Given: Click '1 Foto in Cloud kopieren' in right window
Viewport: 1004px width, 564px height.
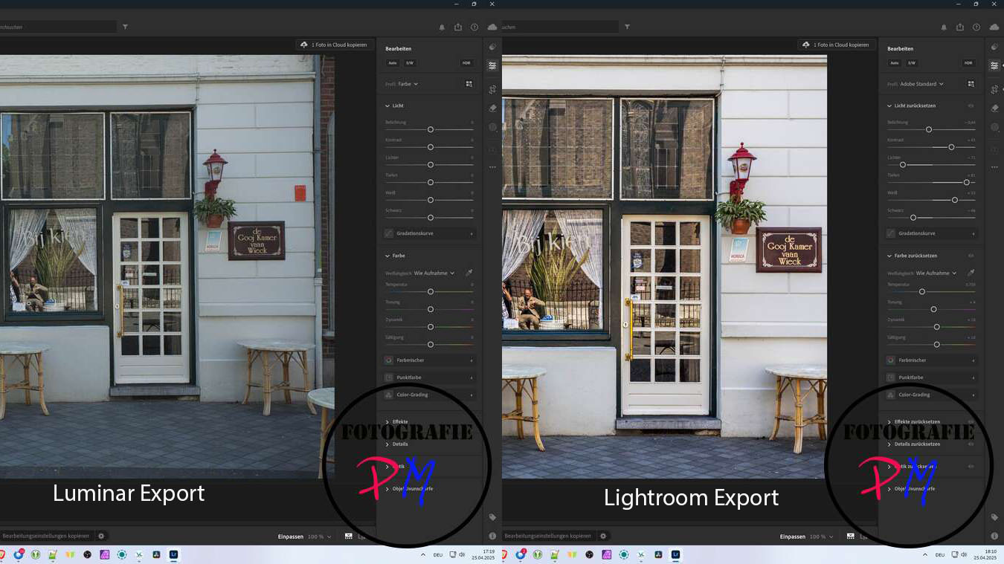Looking at the screenshot, I should pyautogui.click(x=837, y=45).
